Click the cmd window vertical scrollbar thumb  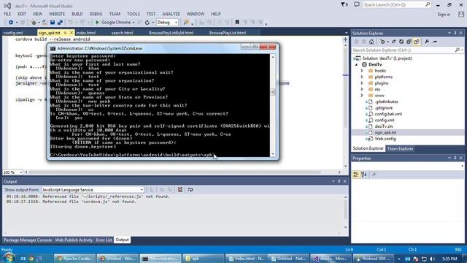(272, 93)
